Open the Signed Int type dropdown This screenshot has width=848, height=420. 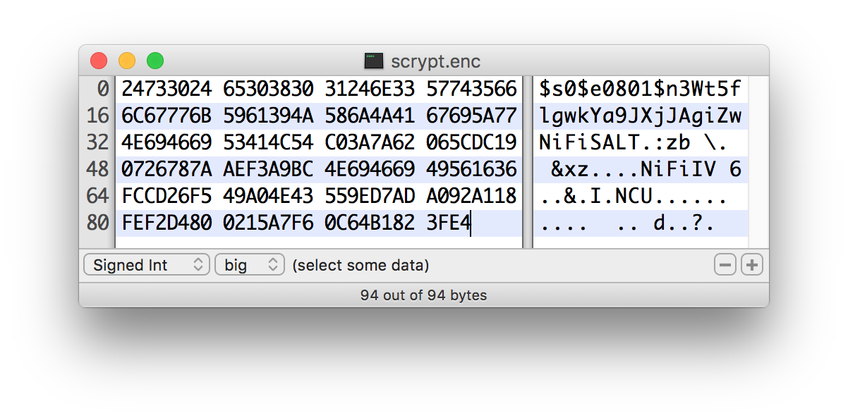(146, 266)
